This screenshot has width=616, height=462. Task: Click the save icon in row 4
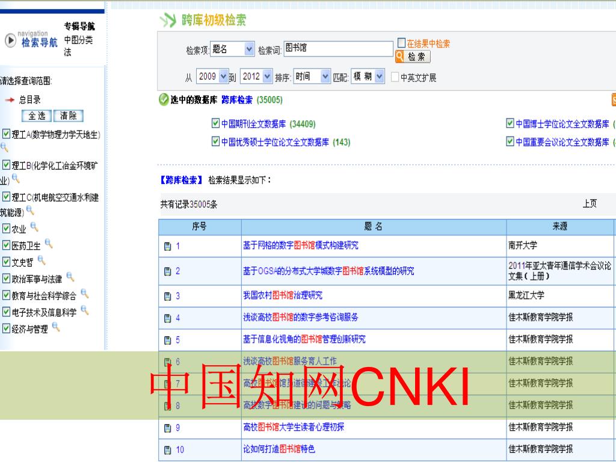tap(167, 318)
